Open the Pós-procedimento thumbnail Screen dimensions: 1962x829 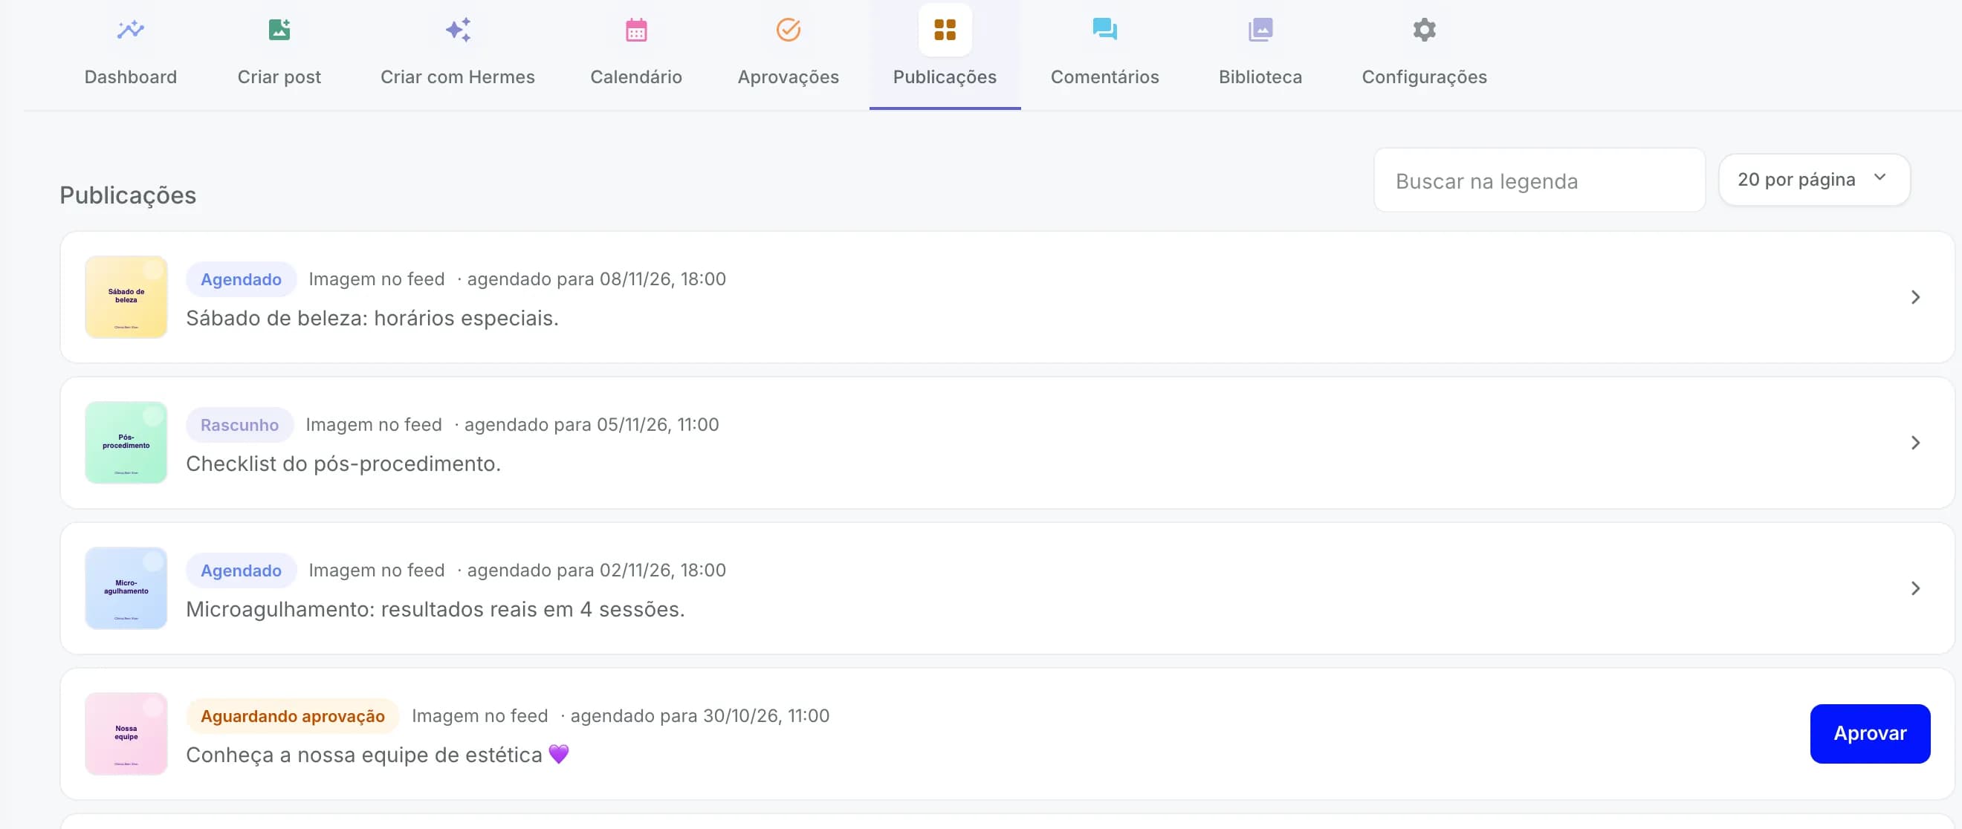pos(126,442)
